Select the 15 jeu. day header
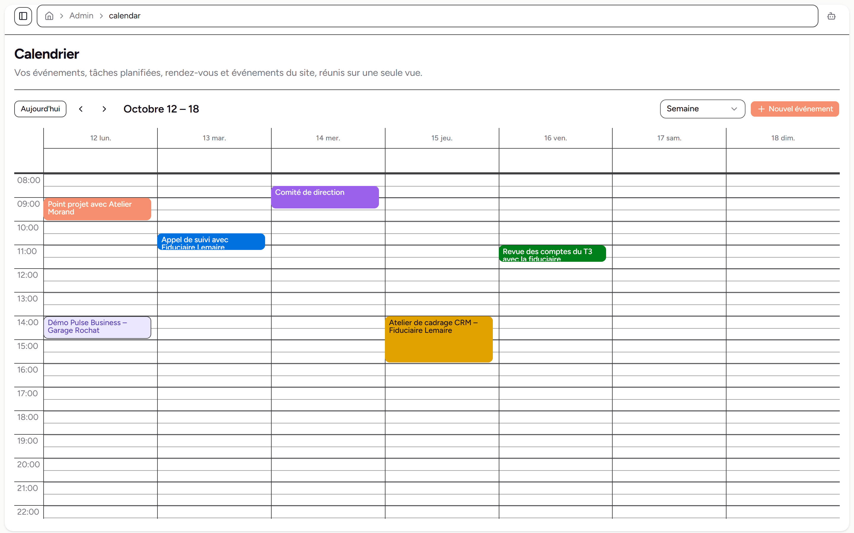 (x=442, y=138)
